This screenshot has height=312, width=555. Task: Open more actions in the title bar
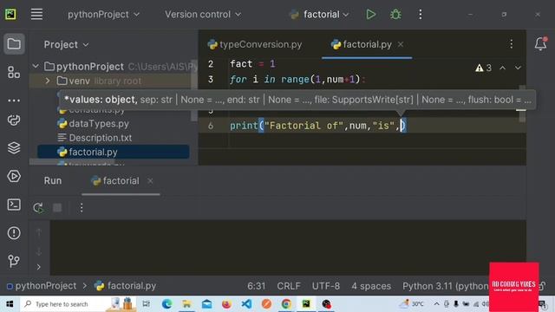click(420, 15)
